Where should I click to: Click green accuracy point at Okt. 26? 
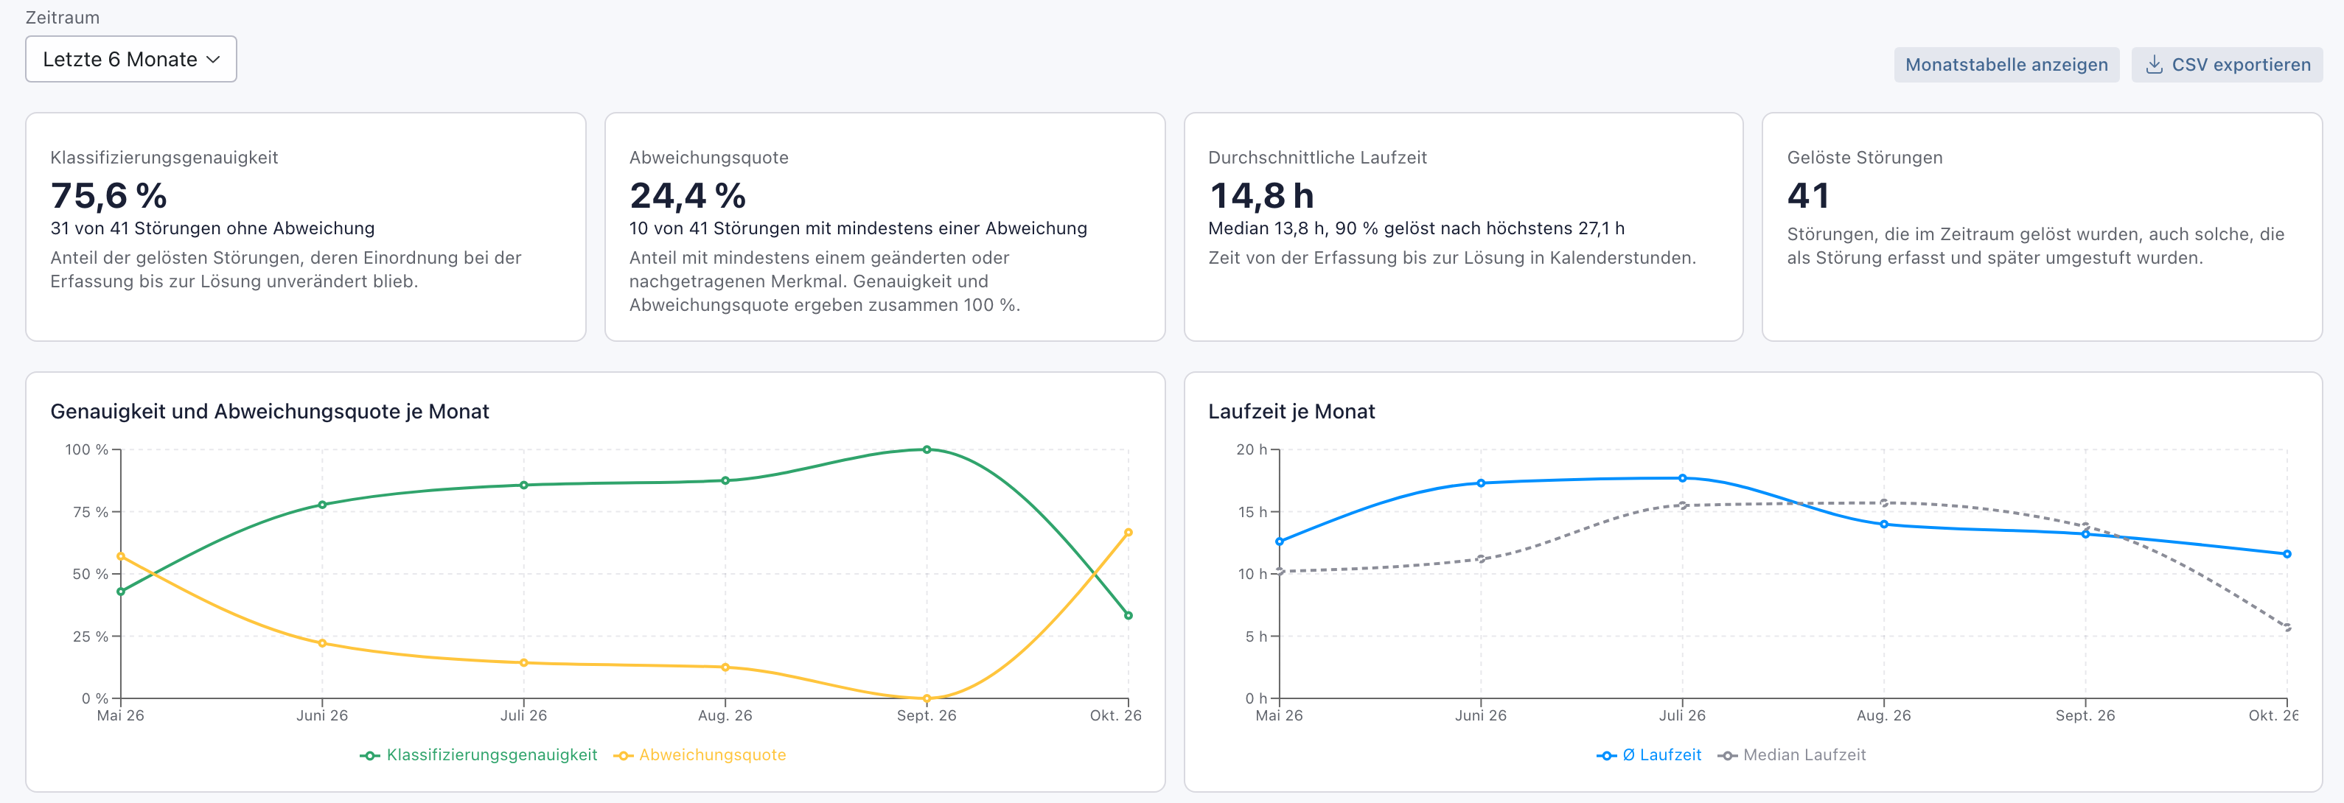[x=1129, y=616]
